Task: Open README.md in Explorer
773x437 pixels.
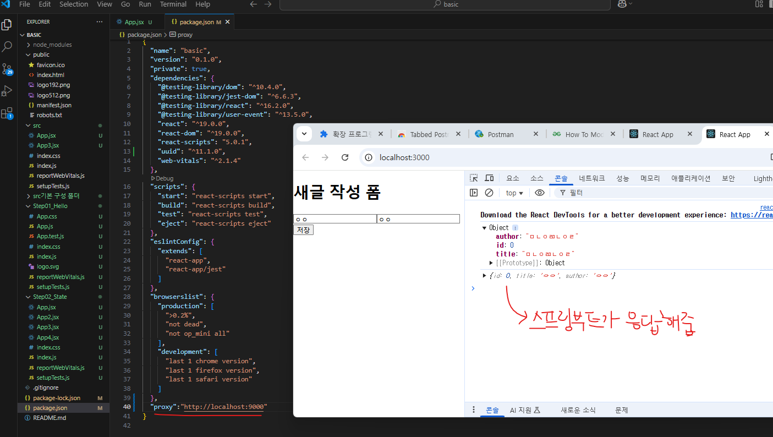Action: coord(49,418)
